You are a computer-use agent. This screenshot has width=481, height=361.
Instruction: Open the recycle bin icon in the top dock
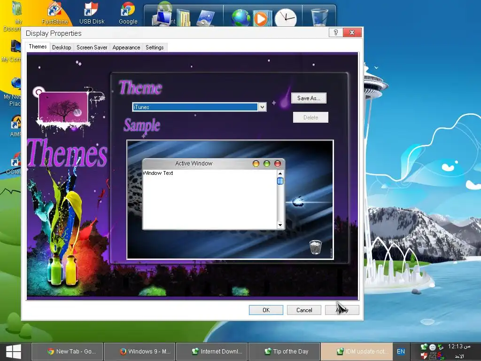pyautogui.click(x=319, y=17)
